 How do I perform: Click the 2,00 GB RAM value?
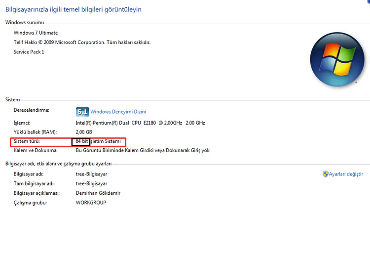click(x=84, y=132)
